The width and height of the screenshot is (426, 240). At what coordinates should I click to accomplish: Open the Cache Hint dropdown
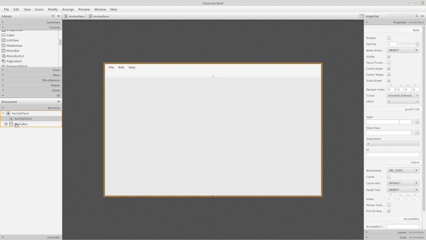point(403,183)
